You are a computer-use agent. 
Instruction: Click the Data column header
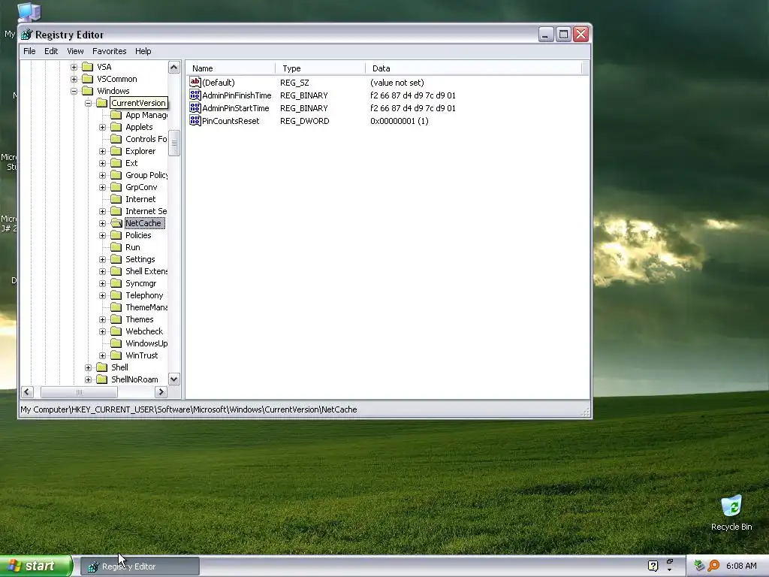[473, 68]
